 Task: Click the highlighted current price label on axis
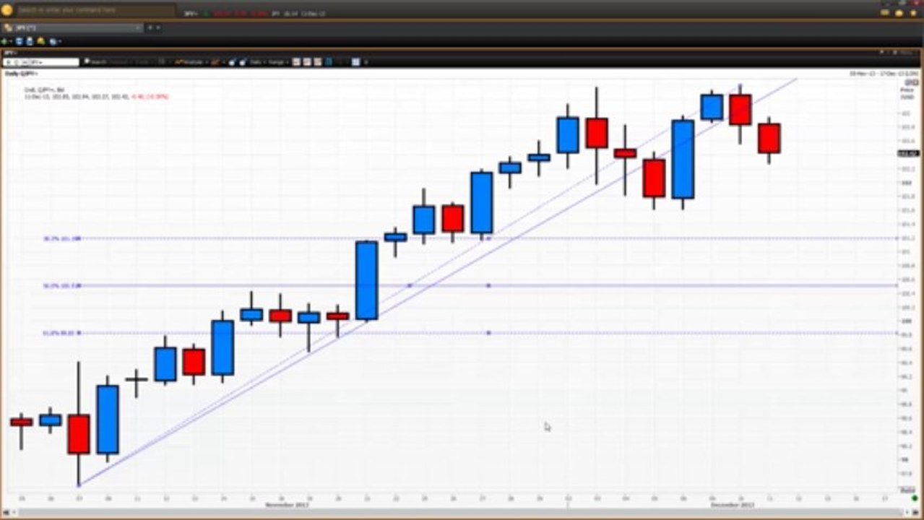(x=907, y=153)
